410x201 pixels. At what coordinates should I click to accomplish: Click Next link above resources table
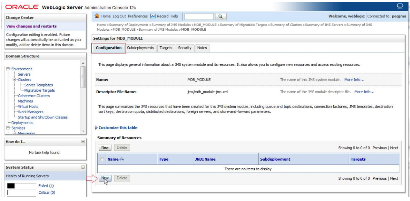pos(394,148)
